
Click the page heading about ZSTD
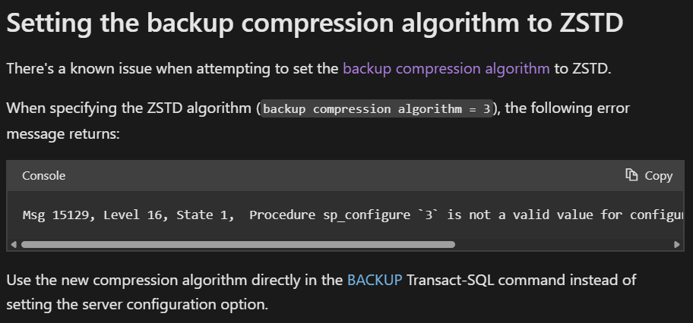click(x=315, y=22)
